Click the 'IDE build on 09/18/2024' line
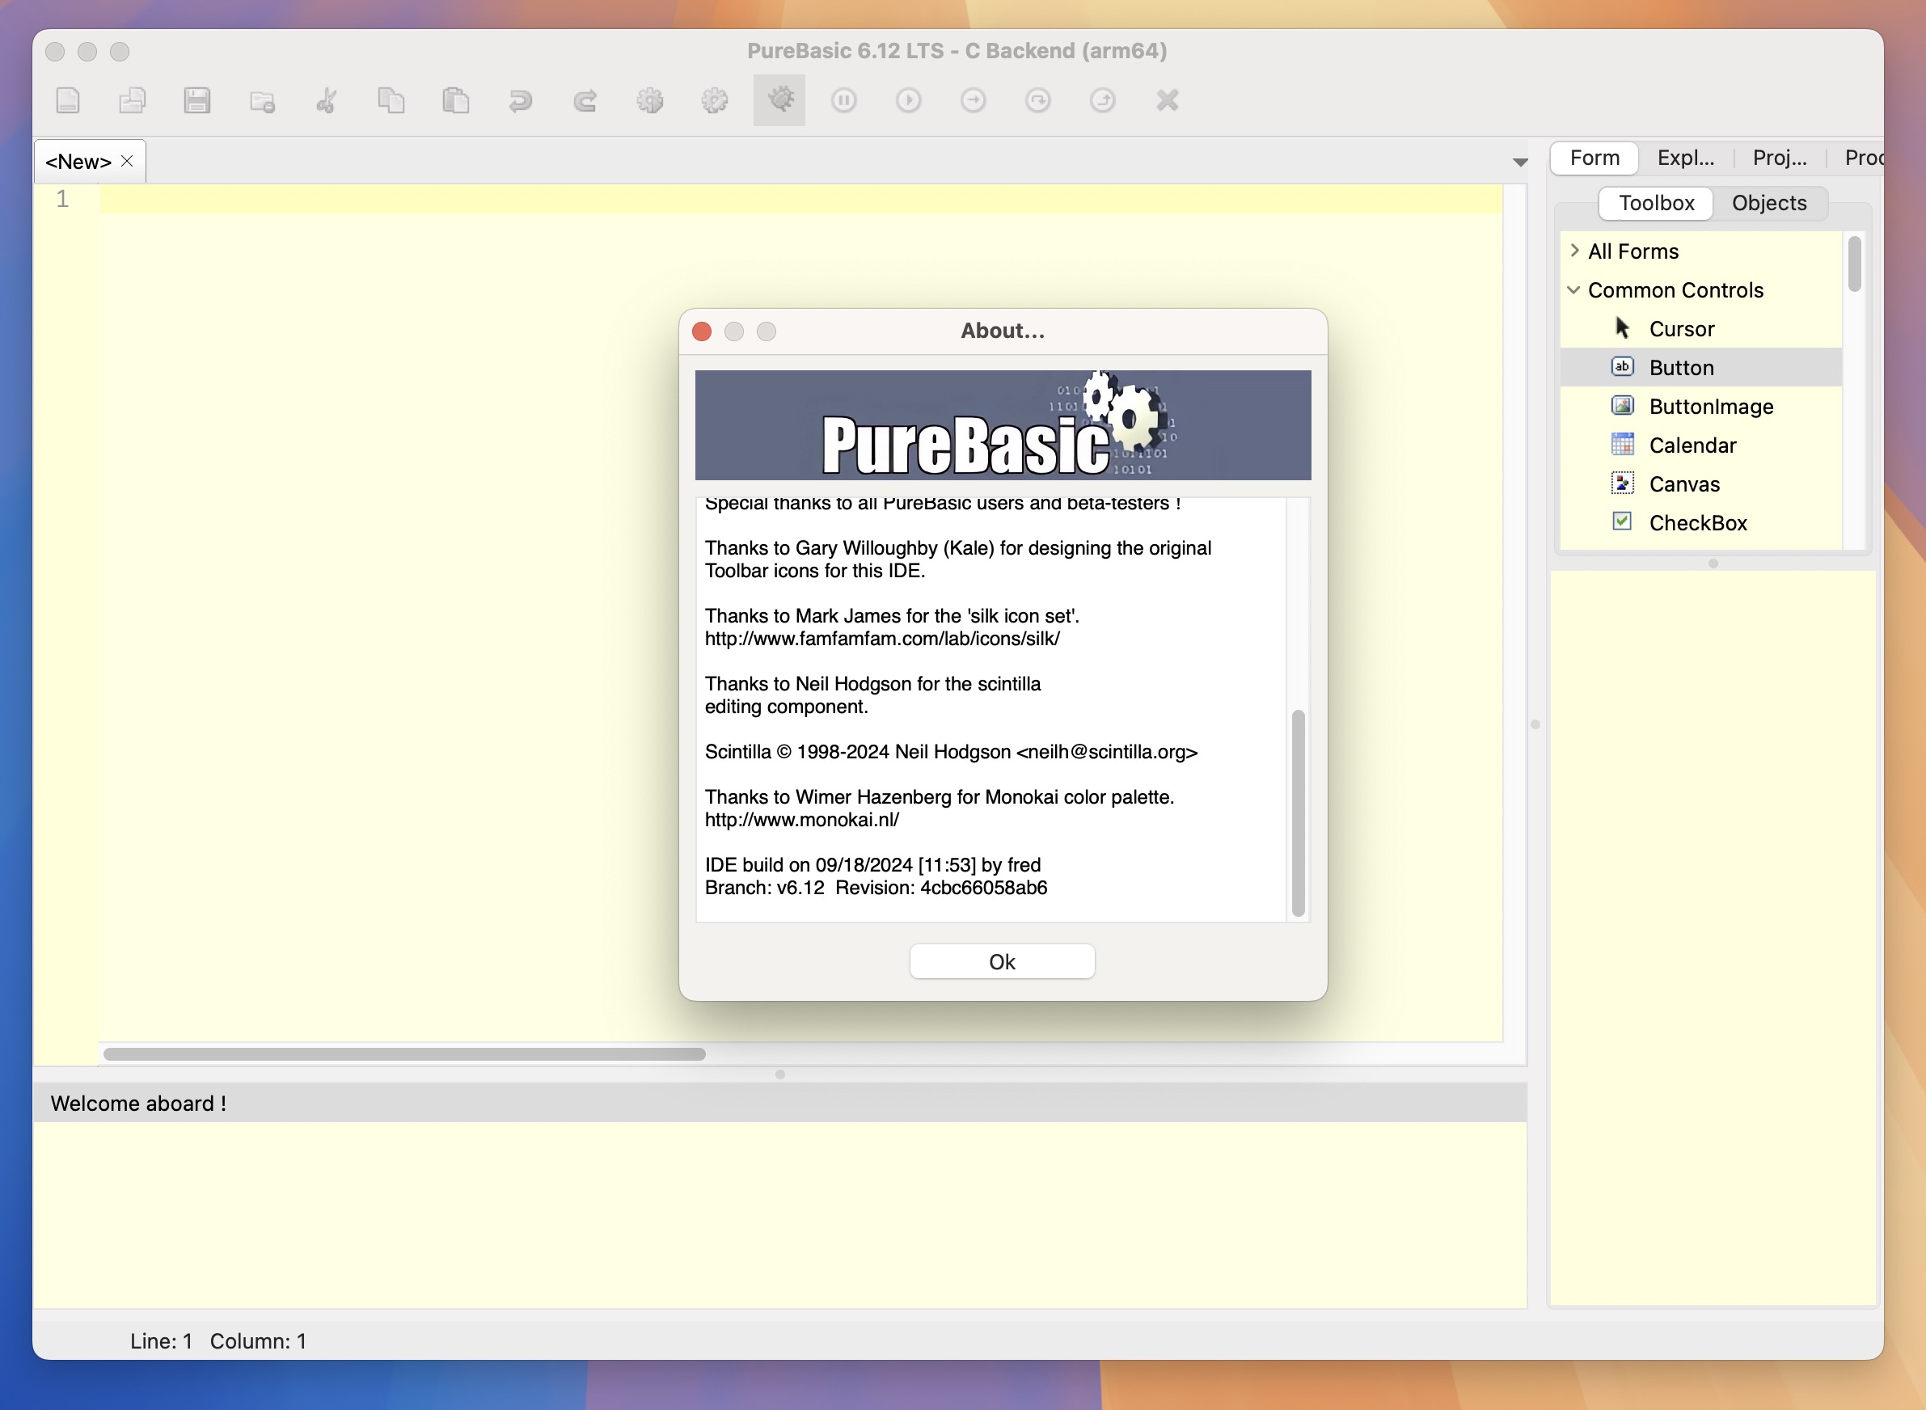This screenshot has width=1926, height=1410. click(x=872, y=864)
